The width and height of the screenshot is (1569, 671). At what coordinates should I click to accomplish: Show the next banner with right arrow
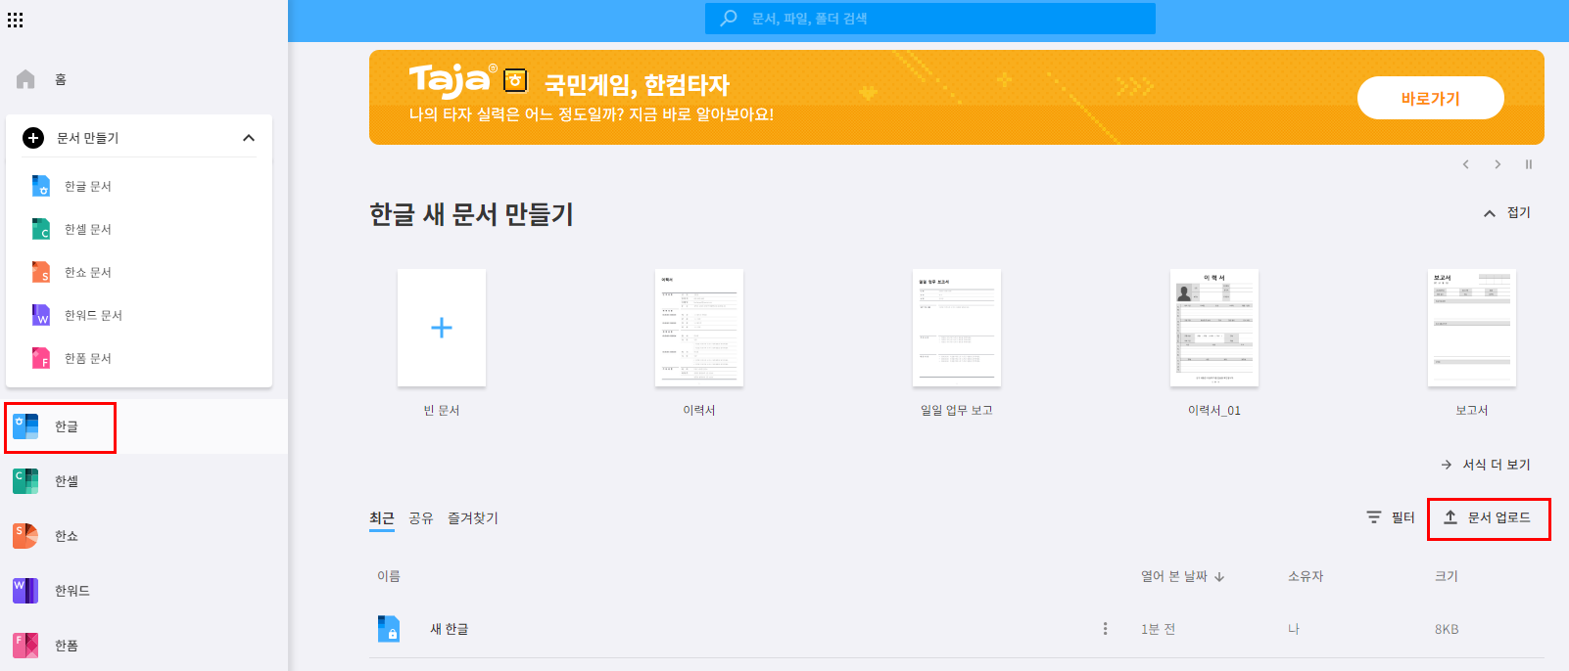pyautogui.click(x=1498, y=164)
